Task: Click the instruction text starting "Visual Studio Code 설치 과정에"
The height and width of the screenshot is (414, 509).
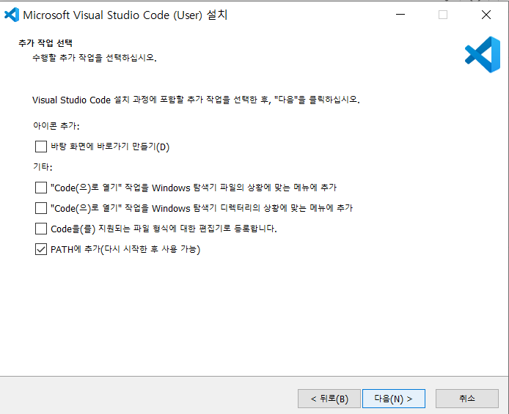Action: [x=196, y=100]
